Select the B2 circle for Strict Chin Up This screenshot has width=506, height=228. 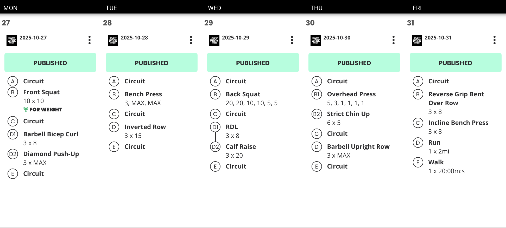point(317,114)
